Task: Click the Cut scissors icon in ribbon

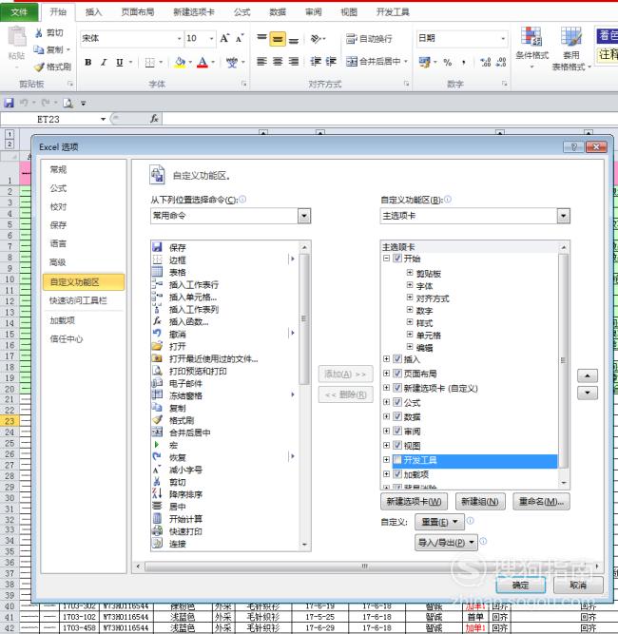Action: (39, 32)
